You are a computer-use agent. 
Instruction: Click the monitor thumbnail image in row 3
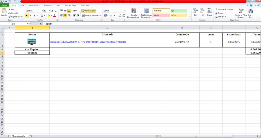tap(32, 42)
